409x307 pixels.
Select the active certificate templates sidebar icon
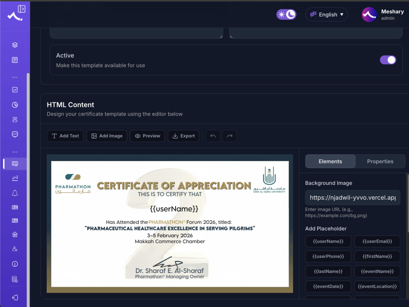tap(15, 164)
